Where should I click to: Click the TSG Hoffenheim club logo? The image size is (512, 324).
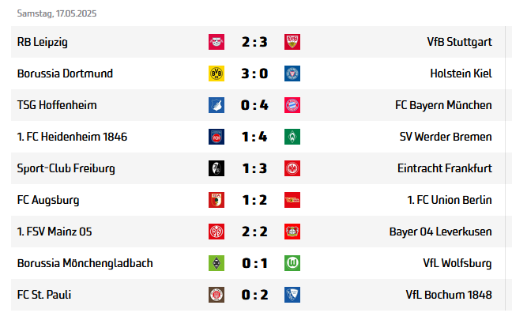click(x=216, y=105)
